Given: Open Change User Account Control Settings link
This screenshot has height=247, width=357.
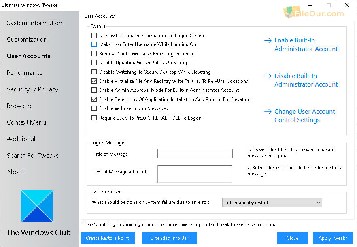Looking at the screenshot, I should pos(305,116).
